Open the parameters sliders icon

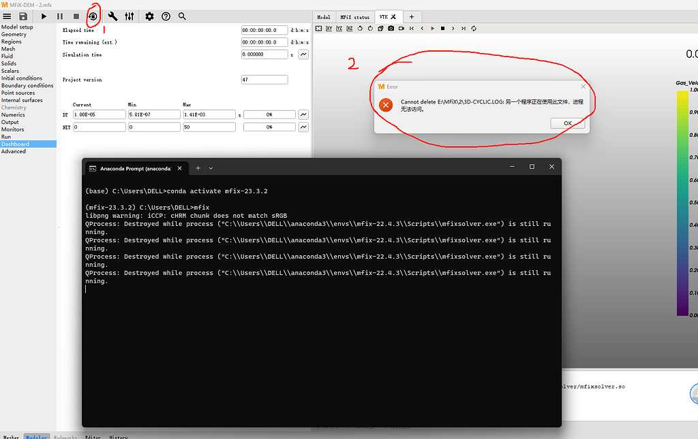[x=129, y=16]
